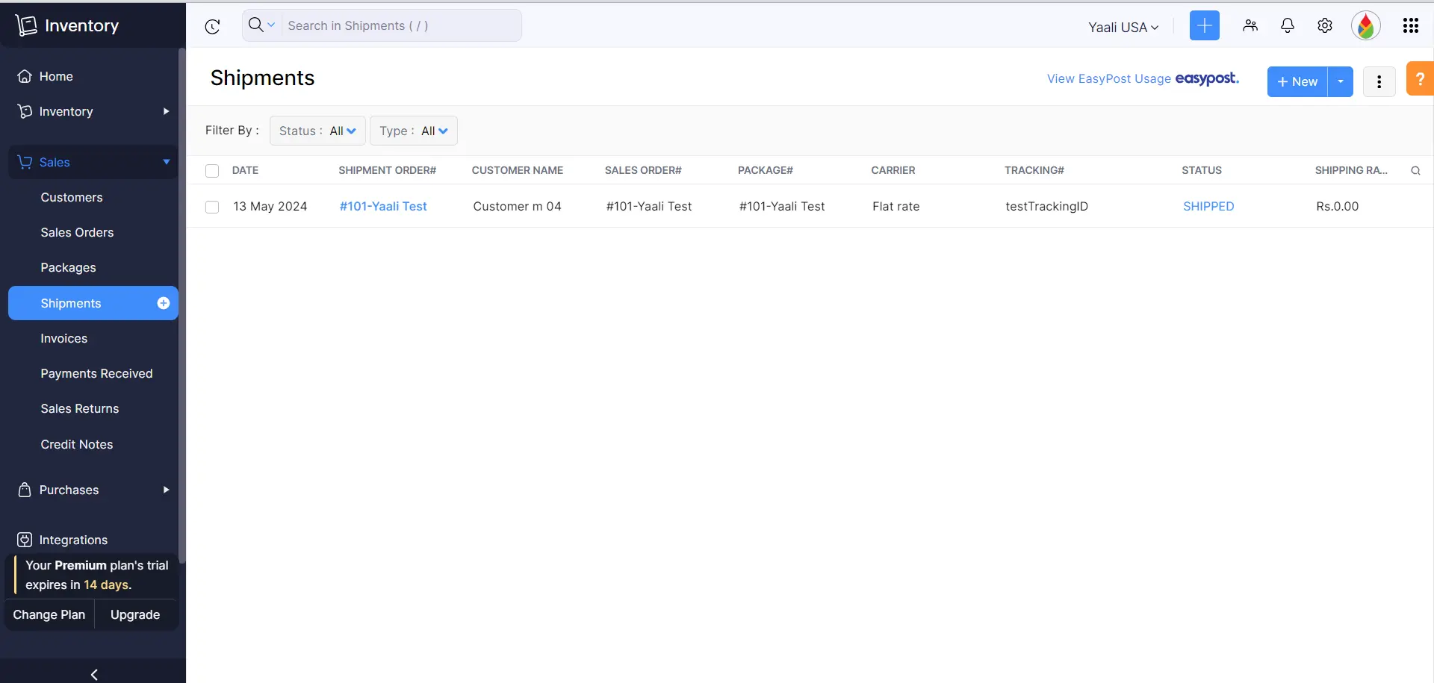
Task: Tick the checkbox for the 13 May shipment
Action: pyautogui.click(x=211, y=207)
